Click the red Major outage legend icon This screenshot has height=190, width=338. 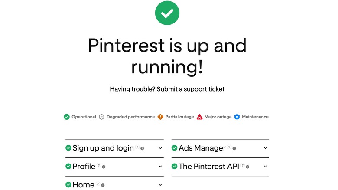tap(200, 117)
